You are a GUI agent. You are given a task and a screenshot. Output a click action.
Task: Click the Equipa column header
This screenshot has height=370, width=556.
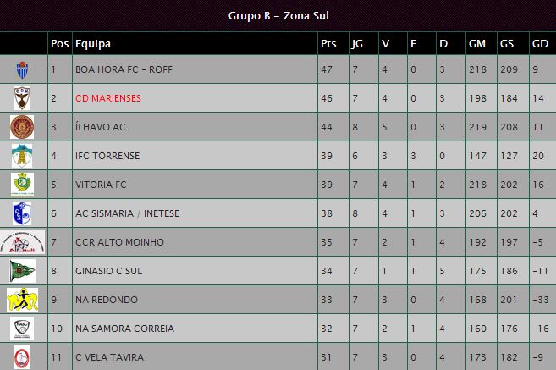93,44
